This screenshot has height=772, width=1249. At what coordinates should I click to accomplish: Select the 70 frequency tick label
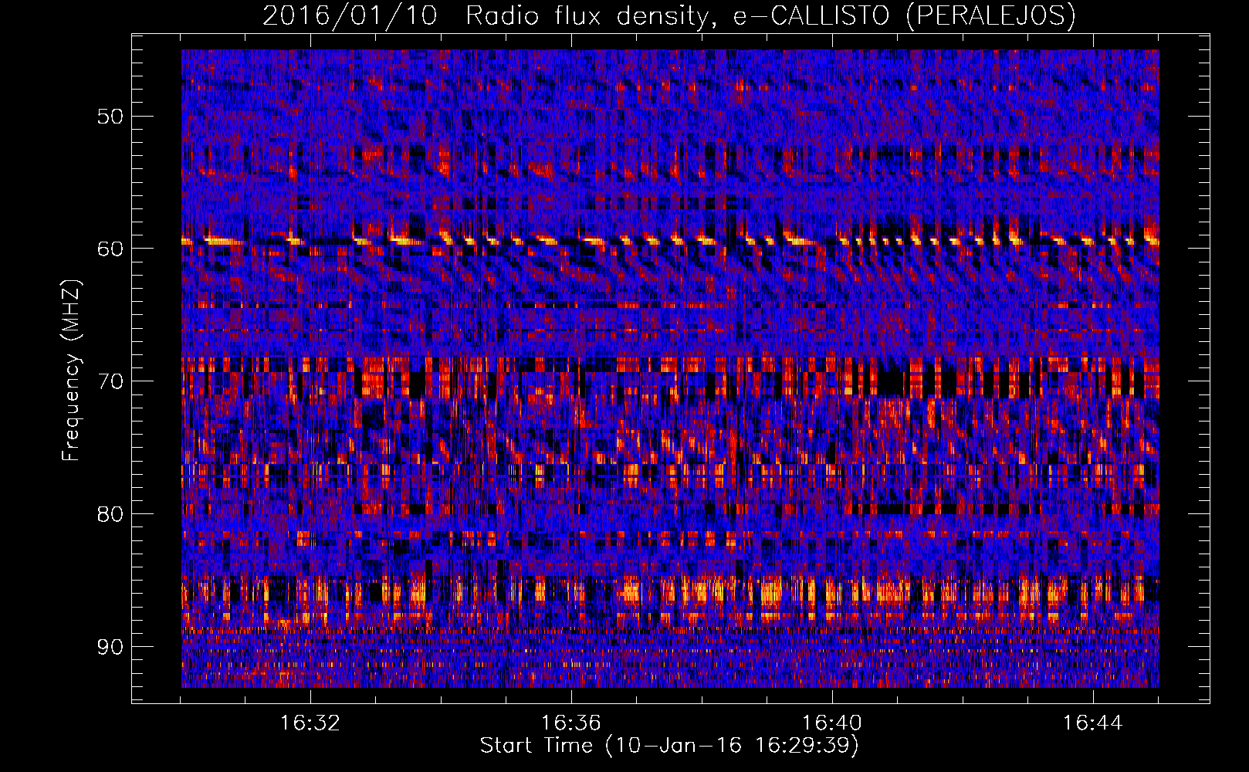110,381
